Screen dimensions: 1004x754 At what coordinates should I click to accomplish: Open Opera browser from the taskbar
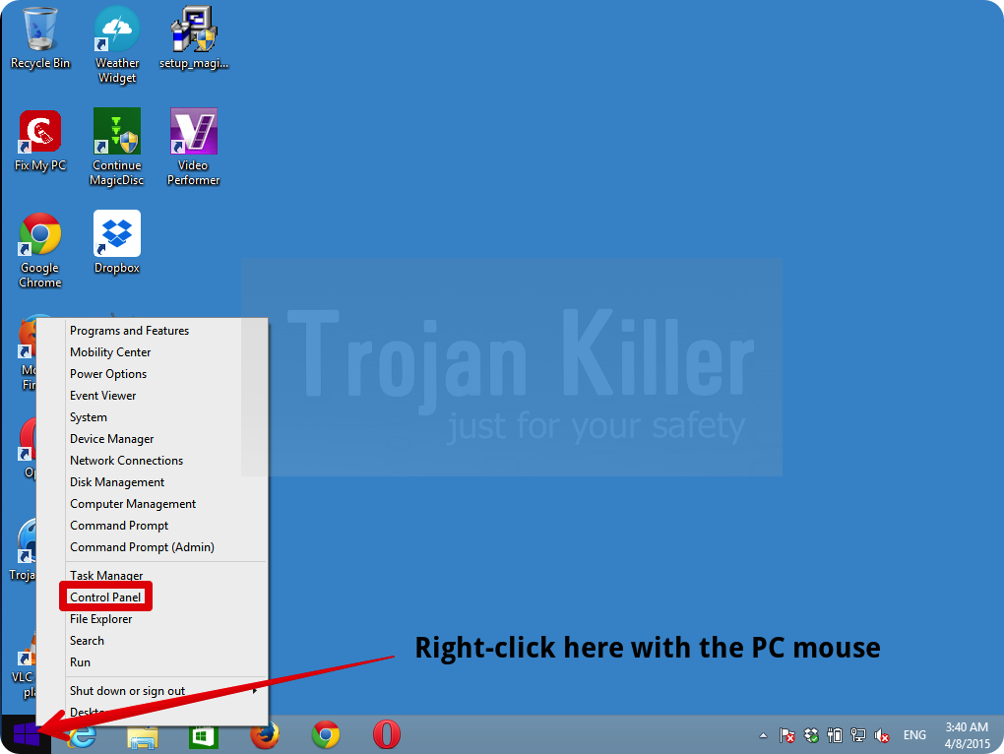[387, 735]
